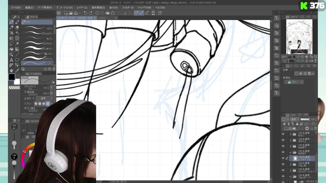Screen dimensions: 326x183
Task: Open the layer blending mode 通常 dropdown
Action: [295, 119]
